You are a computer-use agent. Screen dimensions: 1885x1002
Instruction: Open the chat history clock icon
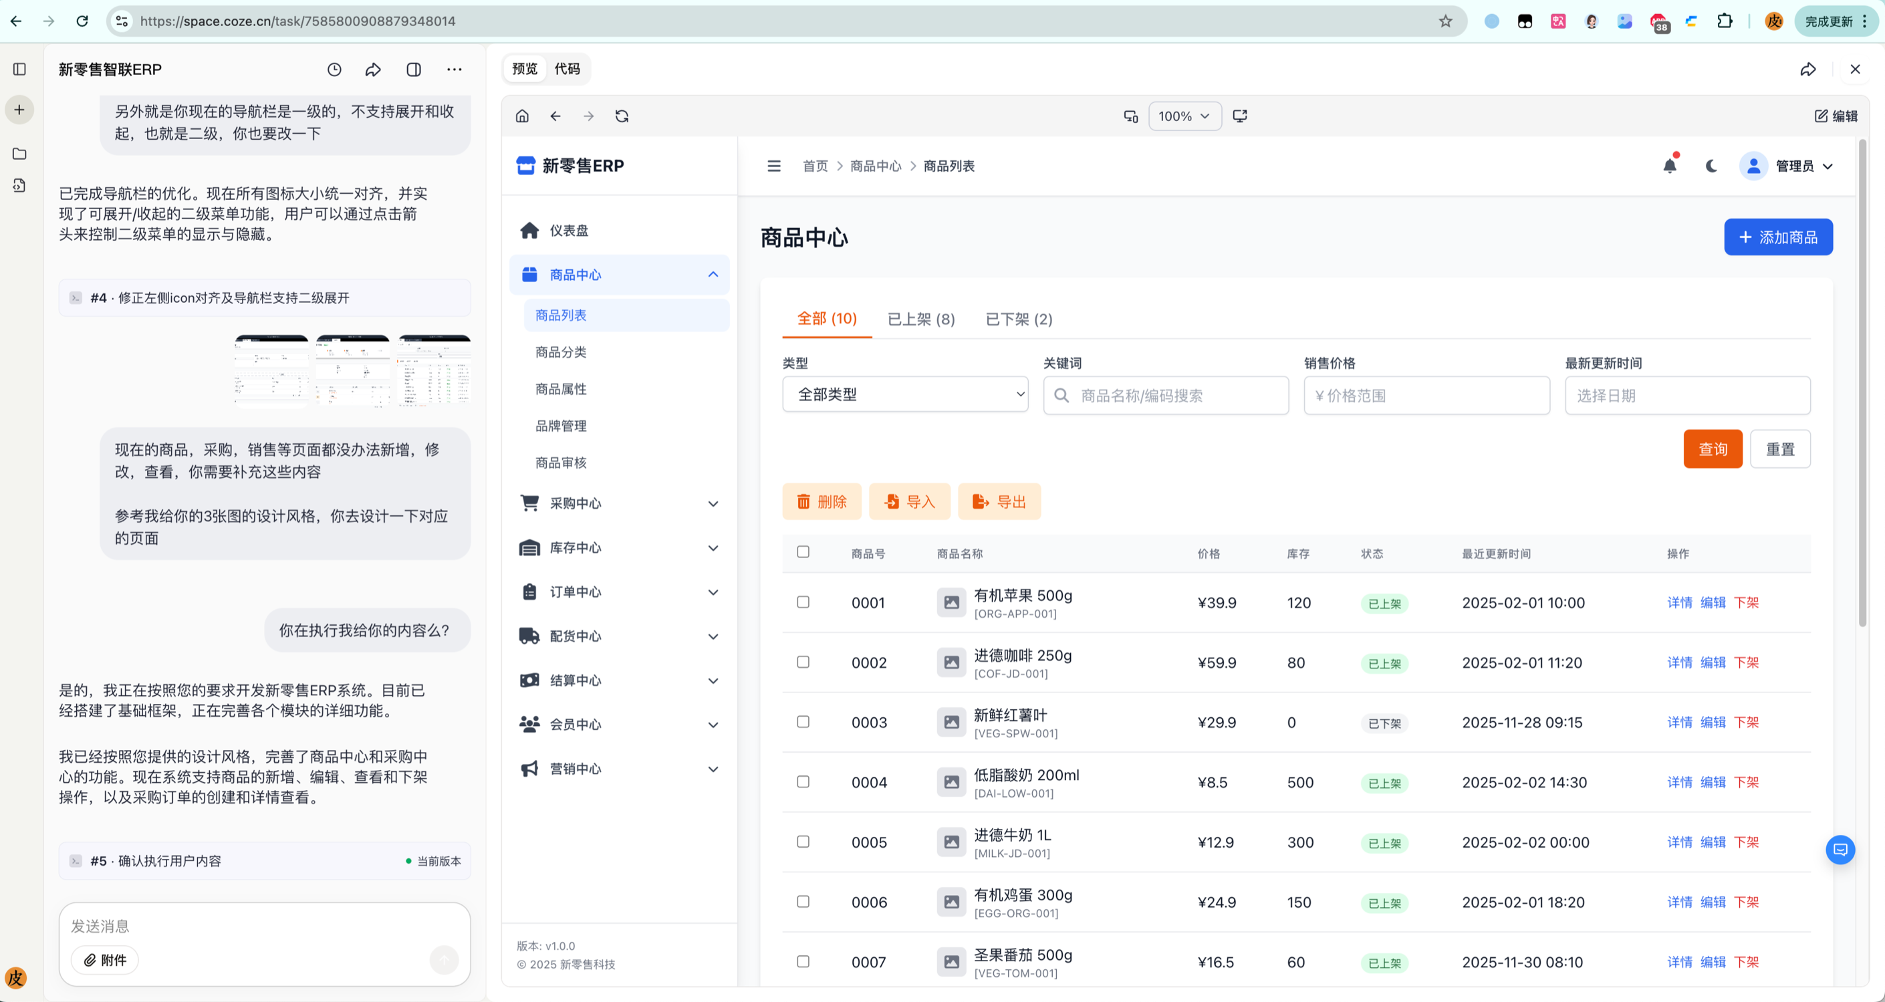334,70
